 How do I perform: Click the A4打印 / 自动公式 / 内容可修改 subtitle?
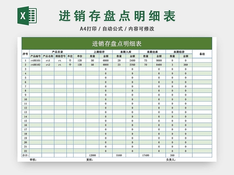pos(117,29)
